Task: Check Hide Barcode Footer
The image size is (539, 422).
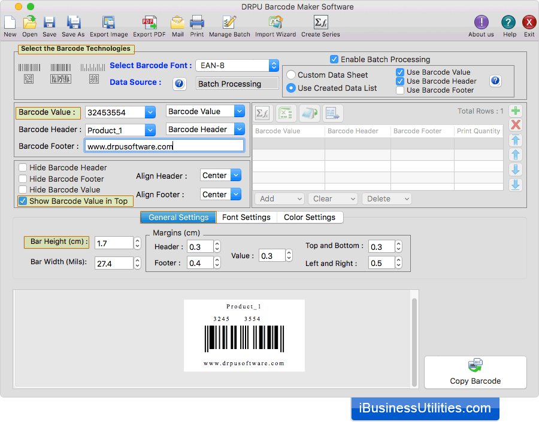Action: coord(23,179)
